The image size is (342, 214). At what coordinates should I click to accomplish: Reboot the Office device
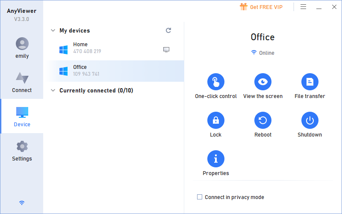[x=263, y=120]
